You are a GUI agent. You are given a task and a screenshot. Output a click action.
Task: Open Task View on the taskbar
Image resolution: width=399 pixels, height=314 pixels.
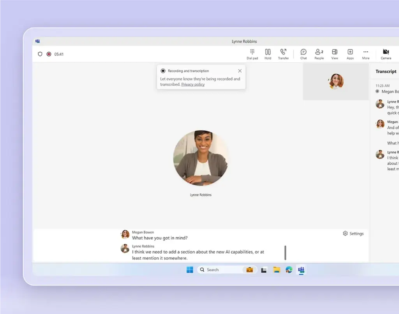[264, 270]
